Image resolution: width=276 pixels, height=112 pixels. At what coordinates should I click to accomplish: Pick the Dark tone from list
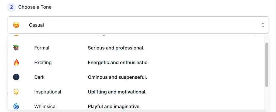(39, 77)
